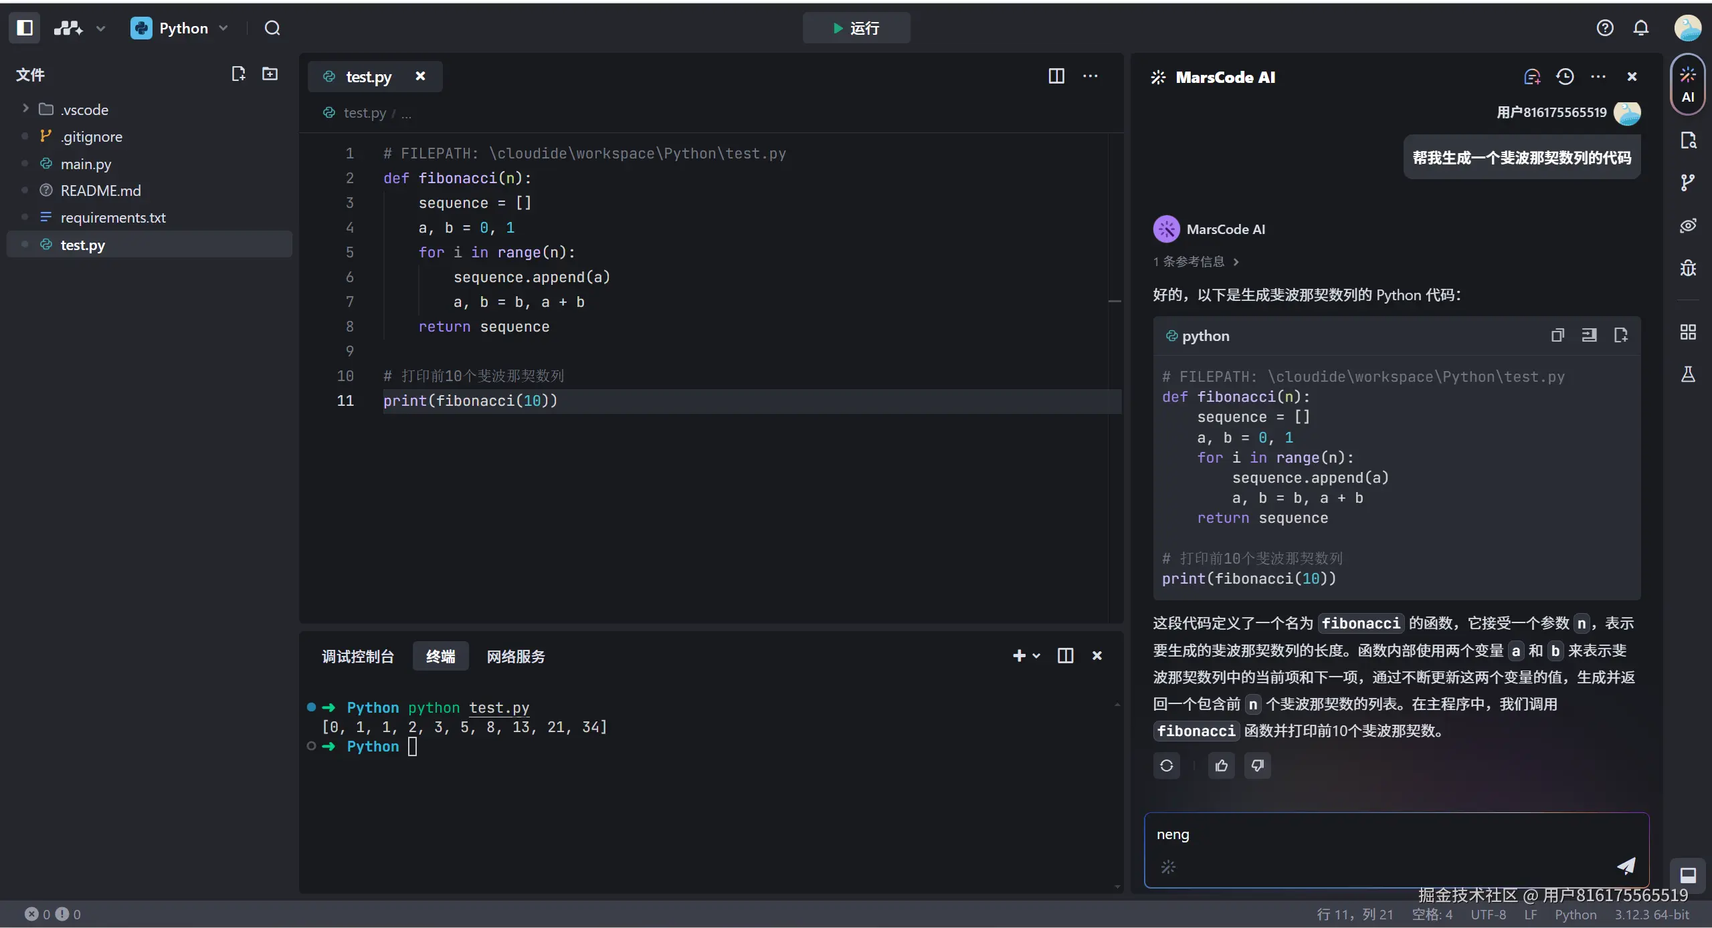The height and width of the screenshot is (928, 1712).
Task: Copy the python code block
Action: tap(1557, 335)
